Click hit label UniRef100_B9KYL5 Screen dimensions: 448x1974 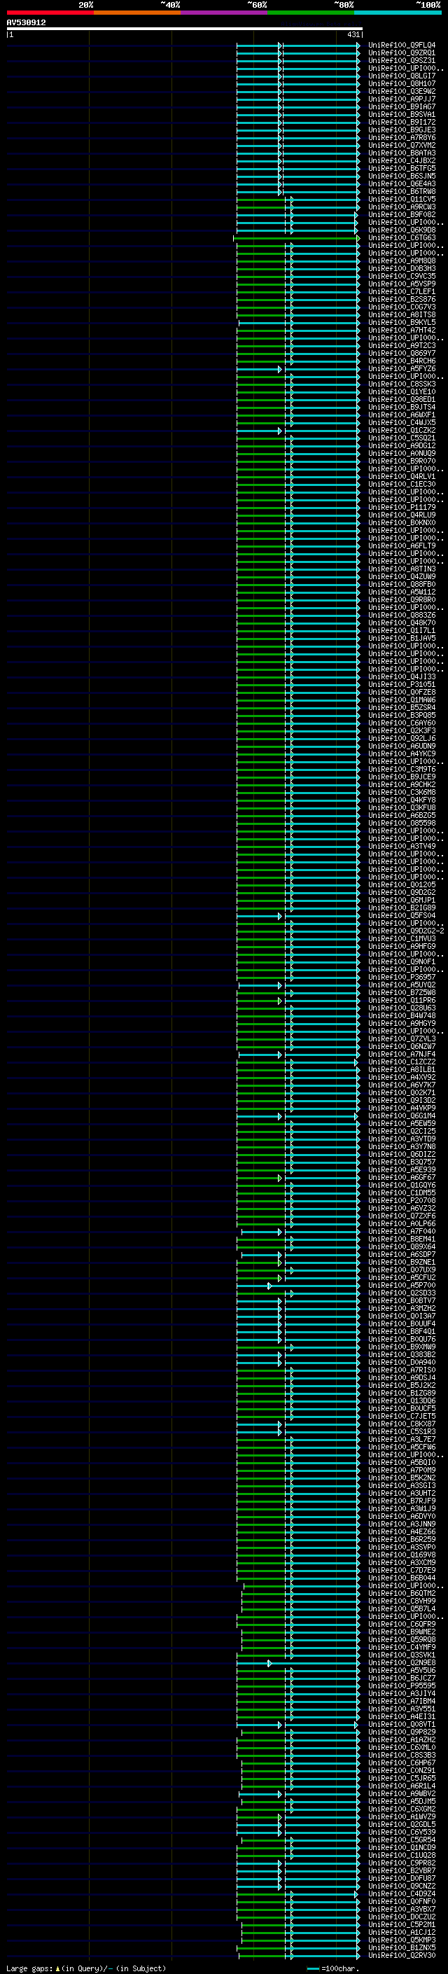pyautogui.click(x=402, y=323)
